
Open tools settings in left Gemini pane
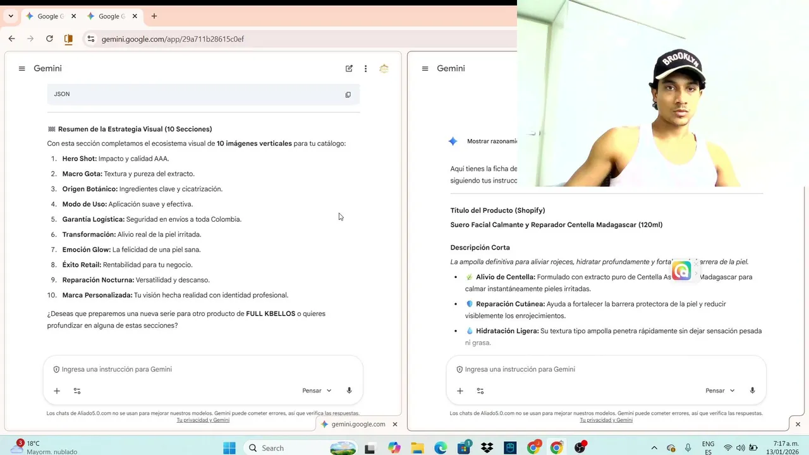coord(77,391)
